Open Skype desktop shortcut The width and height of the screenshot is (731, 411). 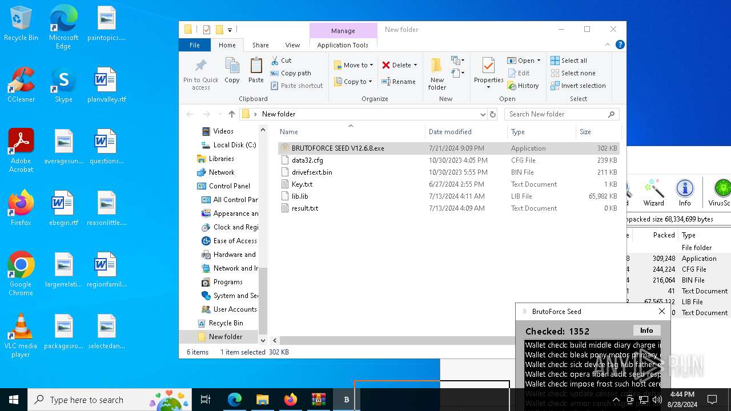pos(63,85)
